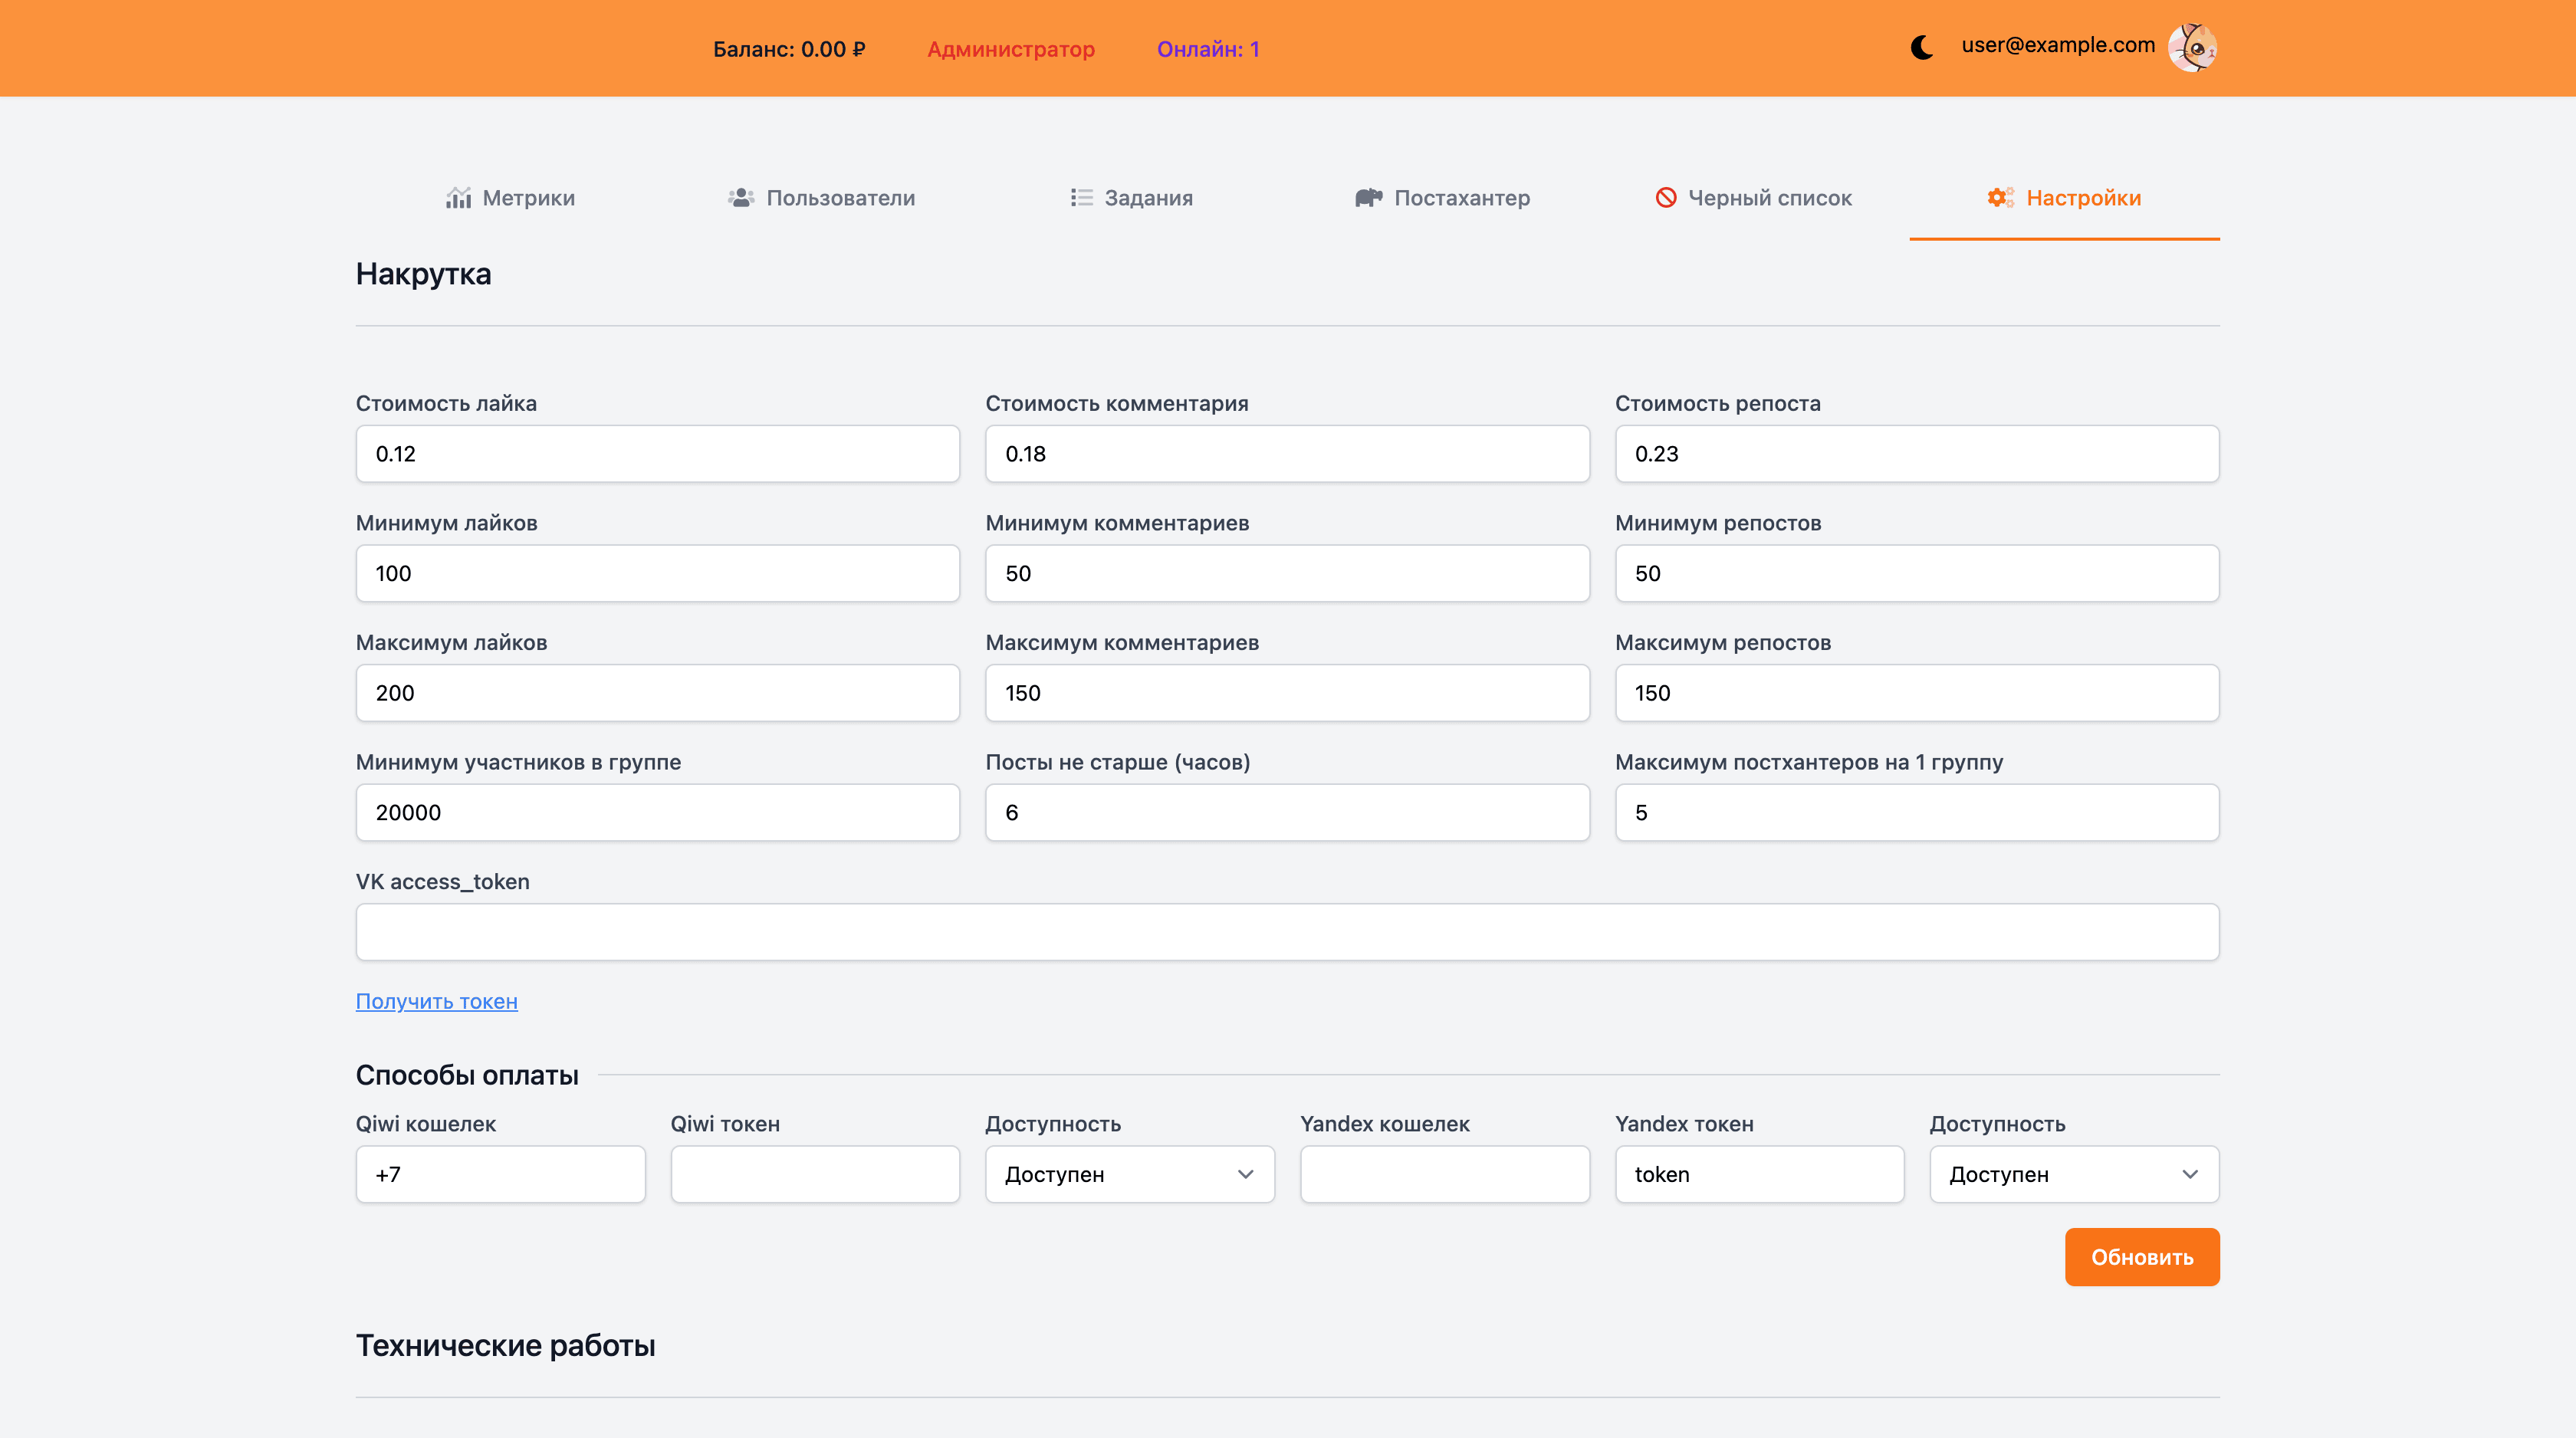Focus the Стоимость лайка field

[x=657, y=454]
